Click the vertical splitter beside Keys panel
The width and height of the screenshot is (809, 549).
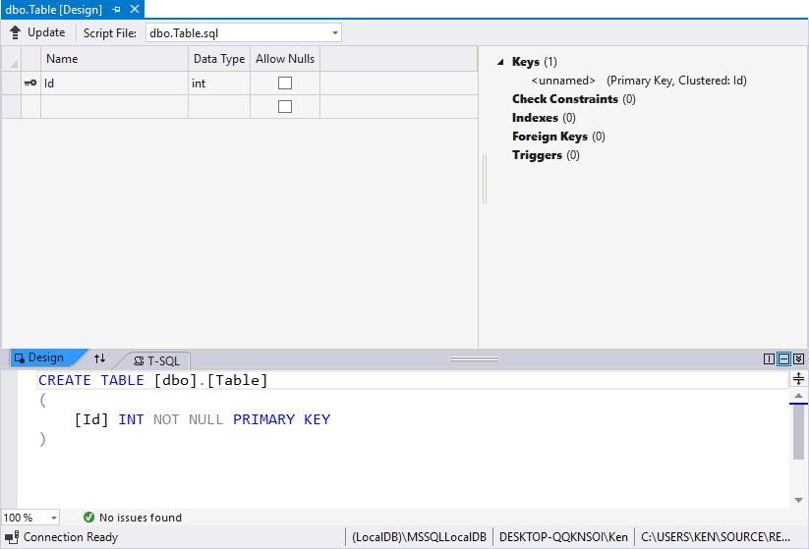[x=485, y=179]
